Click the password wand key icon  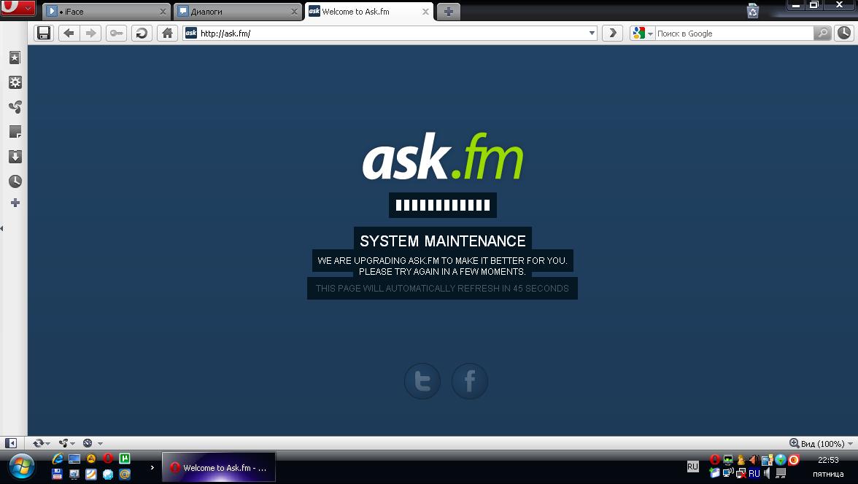pyautogui.click(x=116, y=34)
